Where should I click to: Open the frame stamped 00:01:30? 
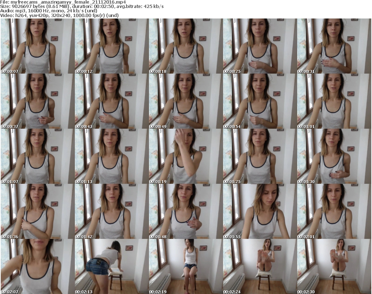pos(333,156)
